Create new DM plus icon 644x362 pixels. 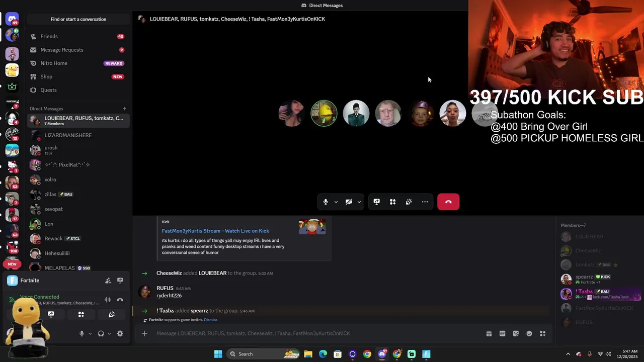pos(124,109)
